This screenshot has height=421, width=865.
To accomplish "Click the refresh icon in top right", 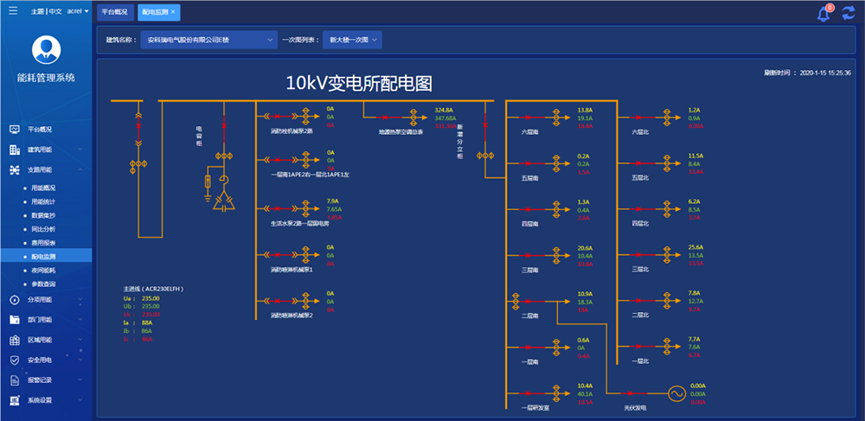I will [848, 14].
